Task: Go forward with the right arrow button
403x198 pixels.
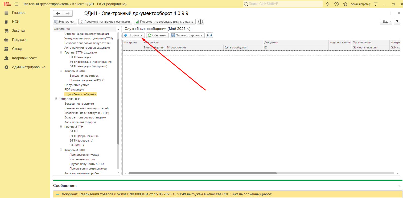Action: [x=68, y=13]
